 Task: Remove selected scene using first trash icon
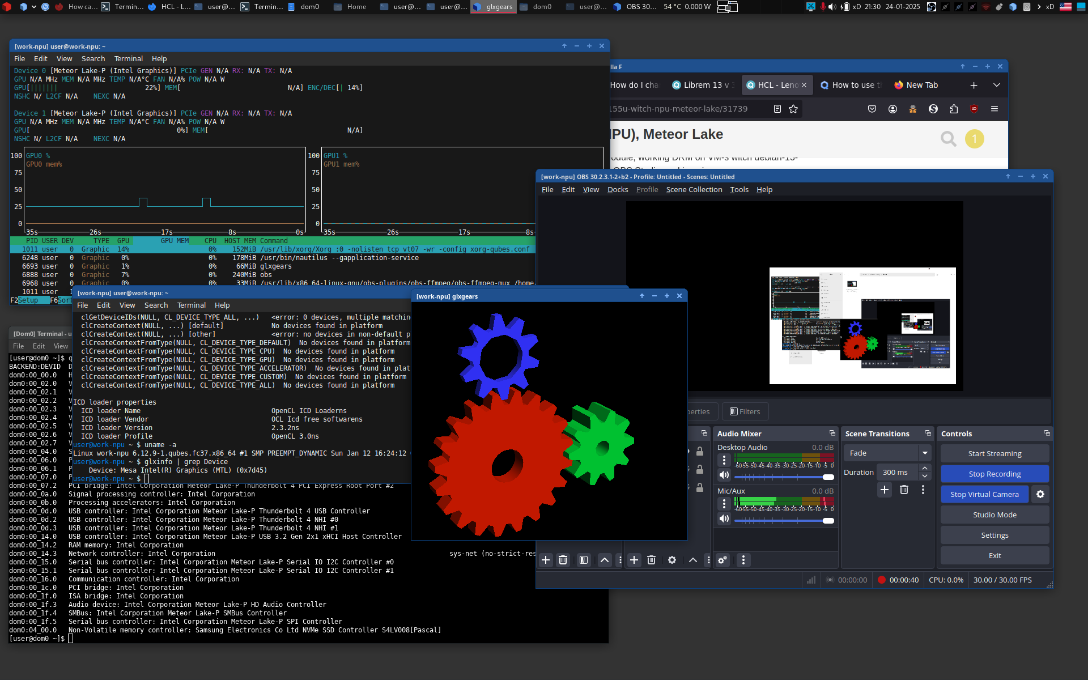point(563,560)
